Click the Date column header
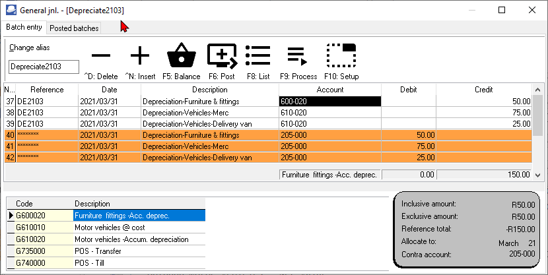The image size is (548, 275). point(110,90)
